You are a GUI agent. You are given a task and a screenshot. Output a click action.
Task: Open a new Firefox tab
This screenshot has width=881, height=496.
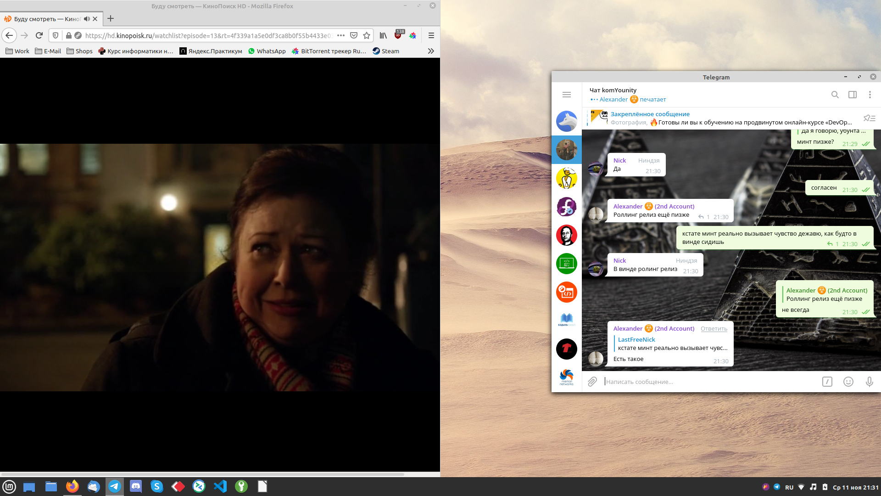pos(111,19)
